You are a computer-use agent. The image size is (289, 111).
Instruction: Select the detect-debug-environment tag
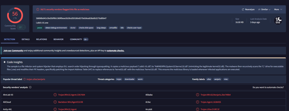coord(56,28)
